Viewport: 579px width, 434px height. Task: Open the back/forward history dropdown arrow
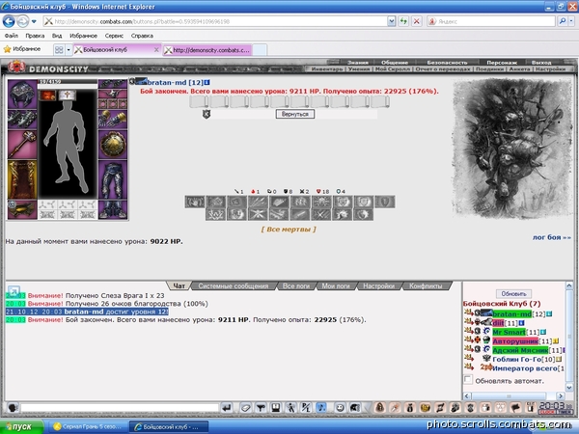[34, 21]
